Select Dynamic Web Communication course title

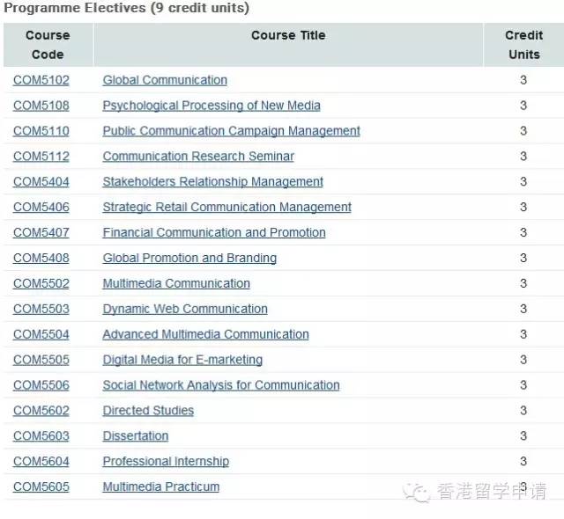(x=185, y=309)
